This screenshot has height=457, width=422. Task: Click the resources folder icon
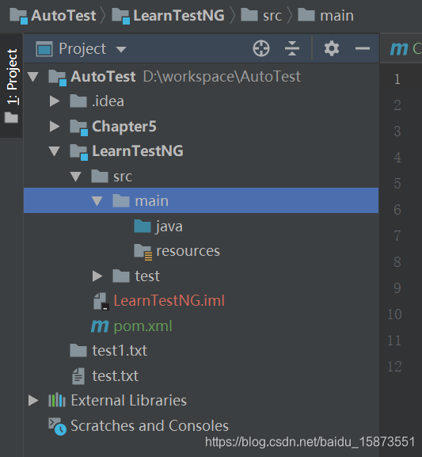[x=143, y=252]
